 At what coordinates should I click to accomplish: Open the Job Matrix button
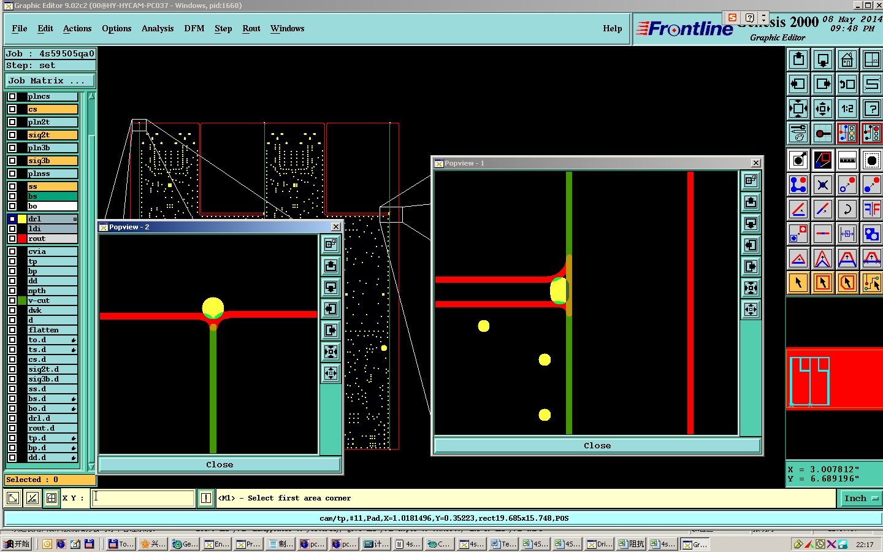tap(50, 80)
